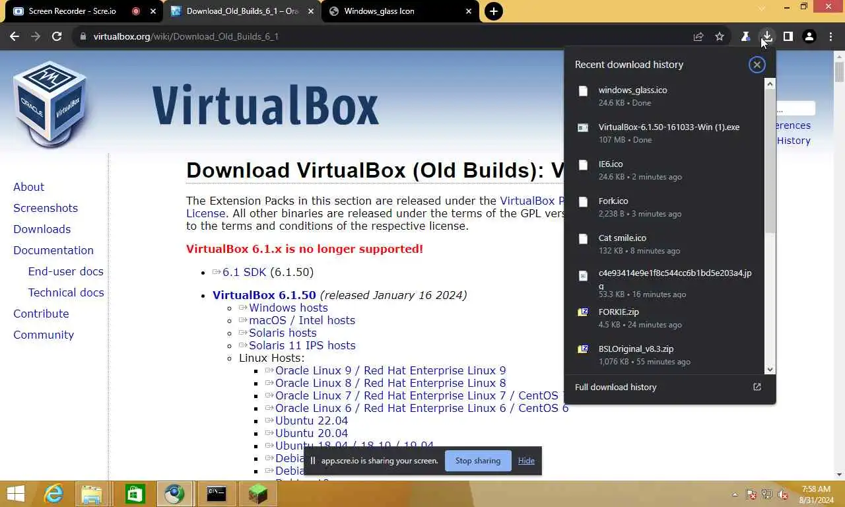
Task: Open About in left navigation
Action: [28, 187]
